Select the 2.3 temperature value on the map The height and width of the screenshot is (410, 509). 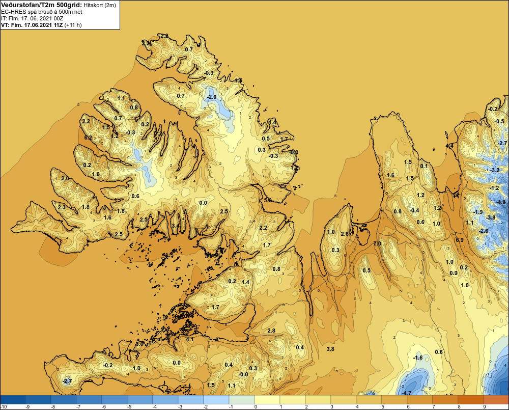tap(62, 207)
